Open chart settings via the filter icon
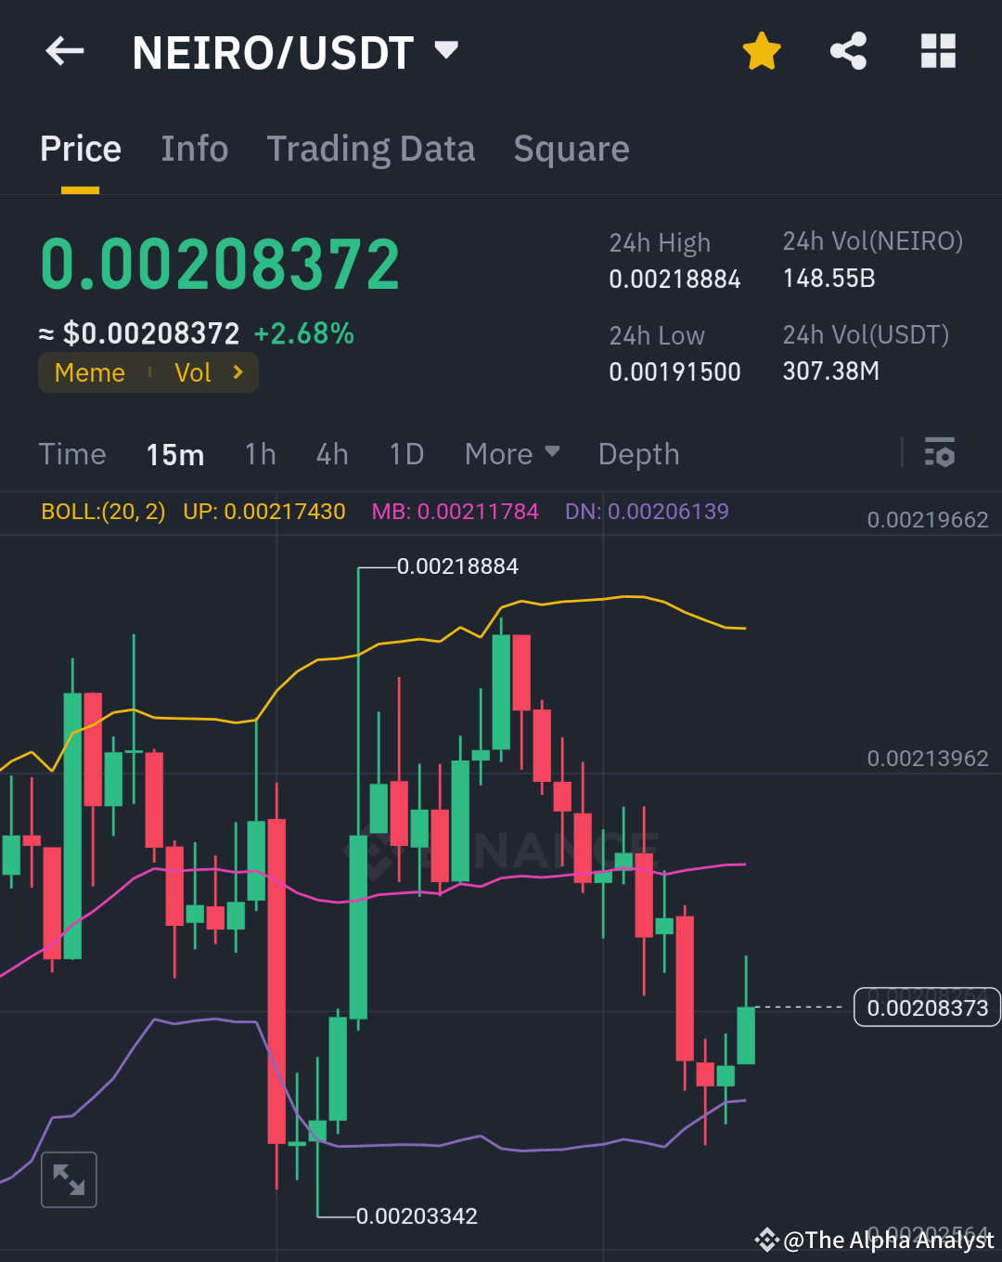The width and height of the screenshot is (1002, 1262). (941, 454)
